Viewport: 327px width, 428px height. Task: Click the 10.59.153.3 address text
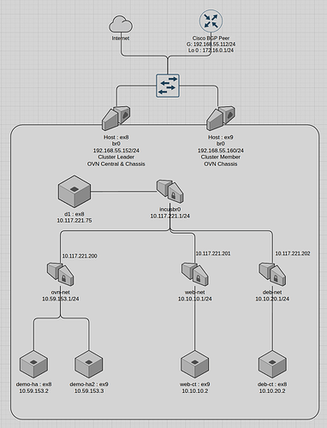click(x=89, y=391)
